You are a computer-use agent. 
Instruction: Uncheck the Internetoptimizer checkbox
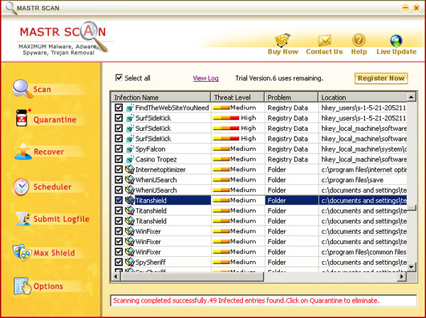pos(119,169)
